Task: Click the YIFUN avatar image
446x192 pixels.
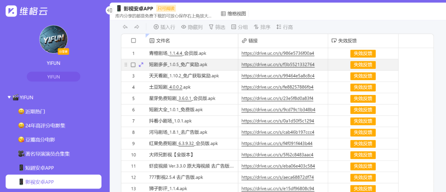Action: [54, 39]
